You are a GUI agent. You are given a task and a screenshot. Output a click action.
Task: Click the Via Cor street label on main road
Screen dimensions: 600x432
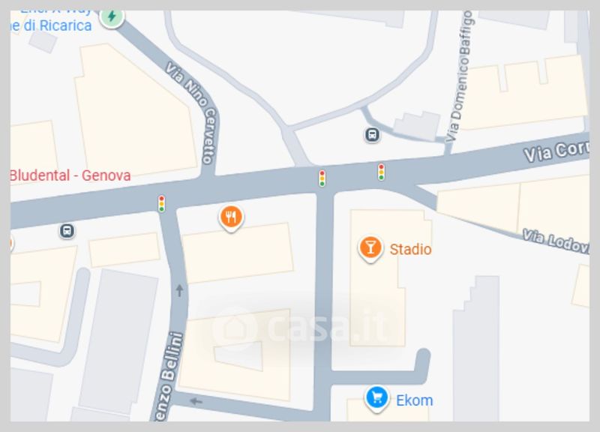pos(556,151)
